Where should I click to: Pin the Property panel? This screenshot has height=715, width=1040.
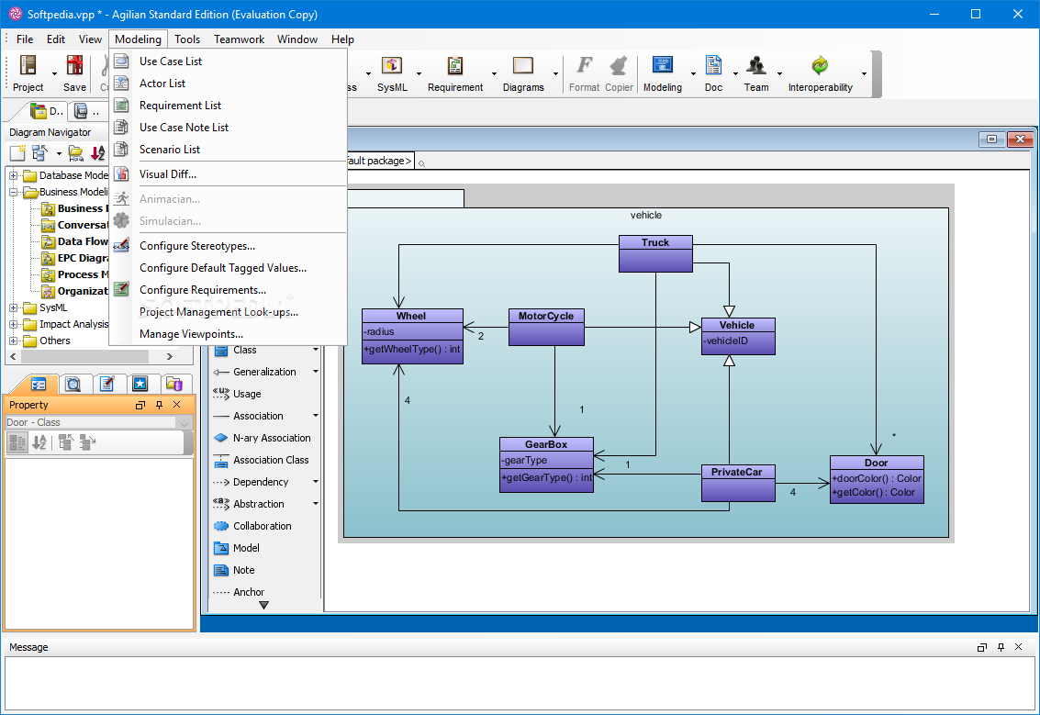coord(159,406)
